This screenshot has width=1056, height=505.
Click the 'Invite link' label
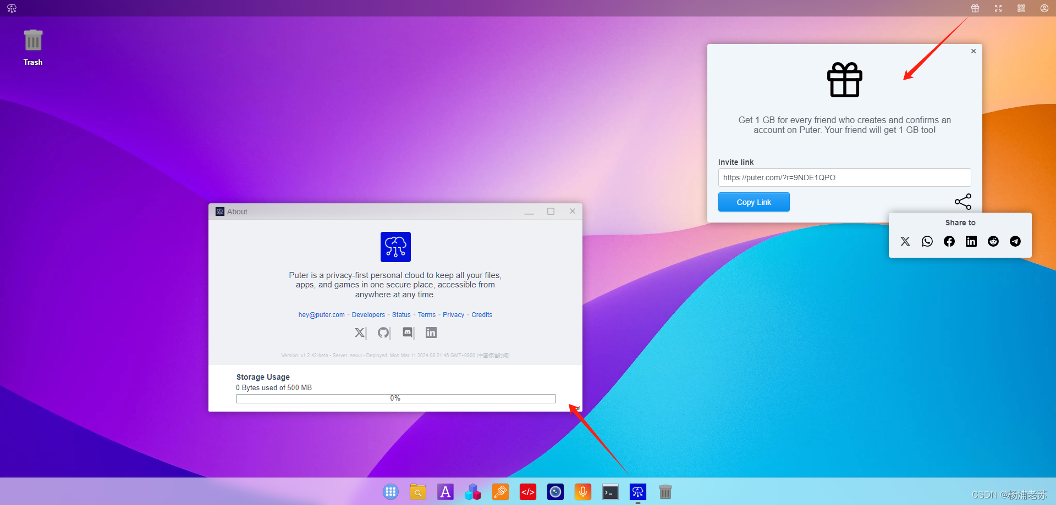[736, 162]
